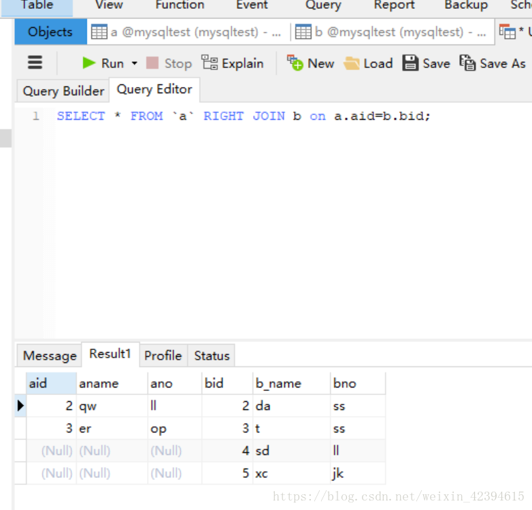Switch to the b @mysqltest table tab
The image size is (532, 510).
(x=393, y=32)
